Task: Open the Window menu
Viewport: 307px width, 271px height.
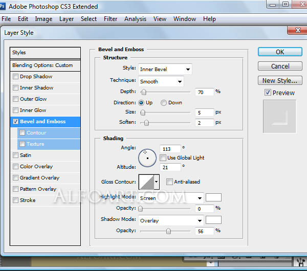Action: [185, 19]
